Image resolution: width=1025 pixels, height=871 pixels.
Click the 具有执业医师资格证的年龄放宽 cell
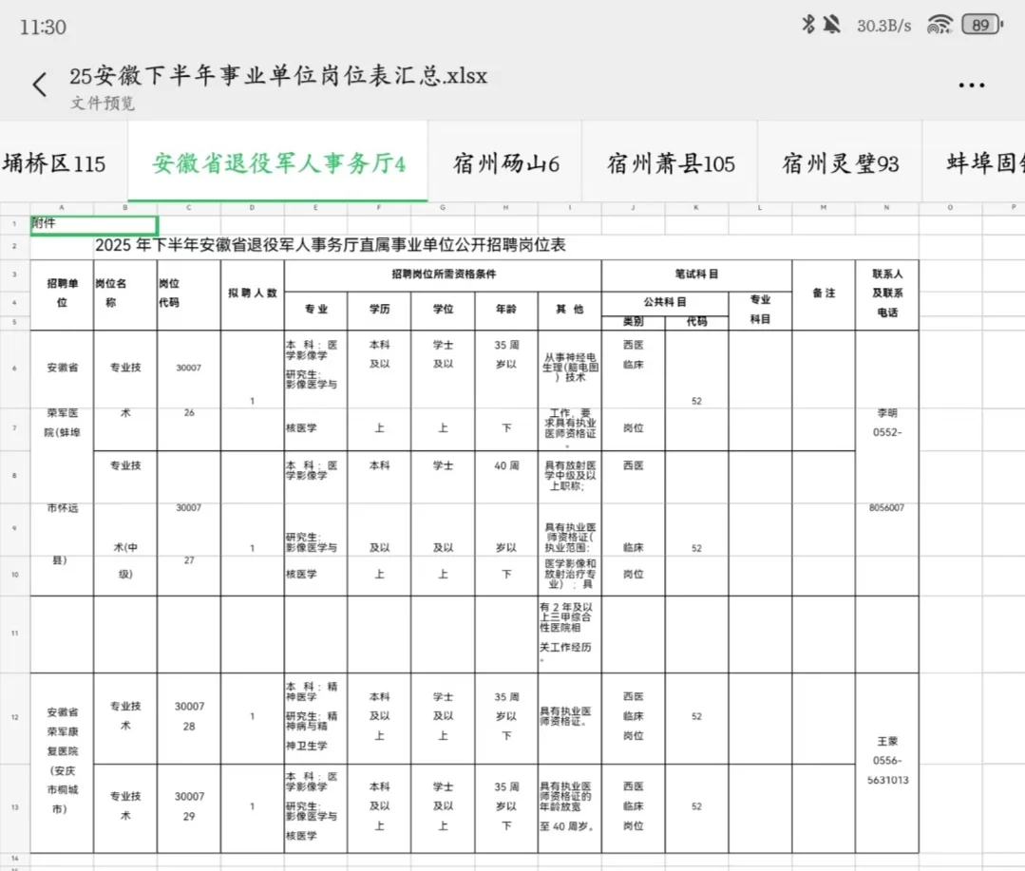click(569, 807)
